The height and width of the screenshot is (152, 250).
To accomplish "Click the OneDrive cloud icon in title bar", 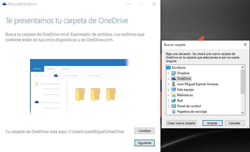I will [4, 4].
